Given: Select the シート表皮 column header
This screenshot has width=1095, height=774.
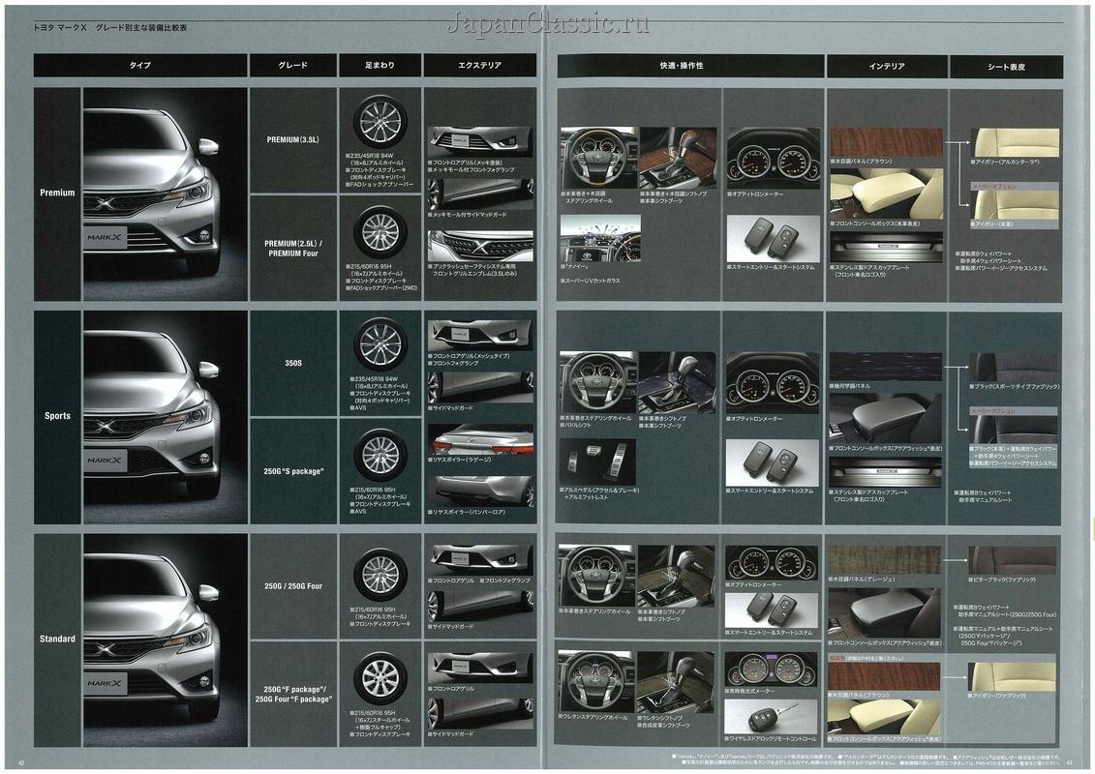Looking at the screenshot, I should [x=1006, y=67].
